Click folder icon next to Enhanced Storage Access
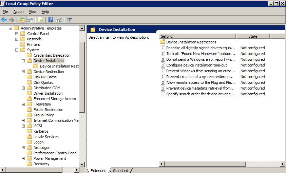Screen dimensions: 286x173 tap(29, 99)
